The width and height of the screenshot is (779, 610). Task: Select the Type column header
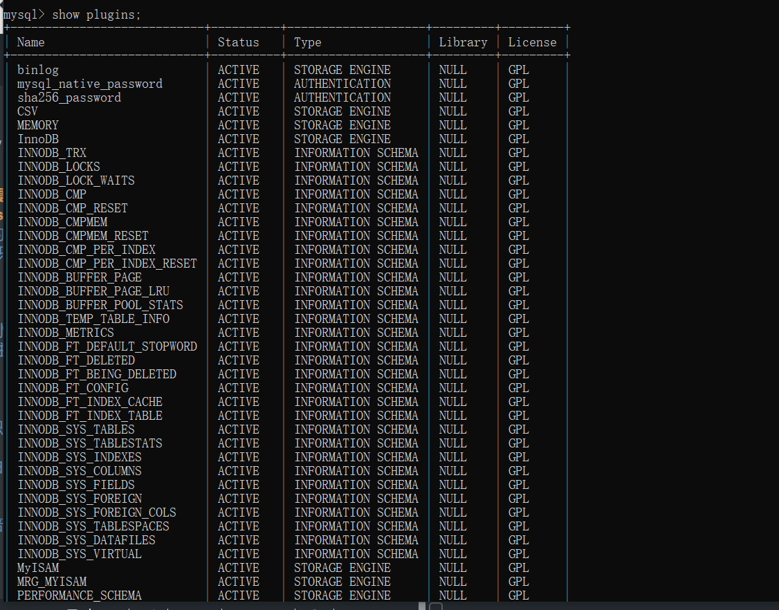click(308, 43)
